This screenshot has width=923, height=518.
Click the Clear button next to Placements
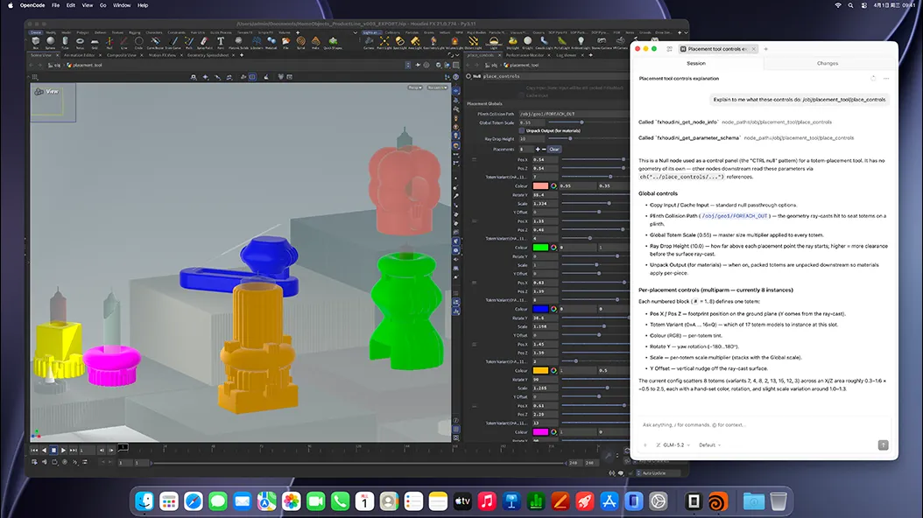coord(554,150)
